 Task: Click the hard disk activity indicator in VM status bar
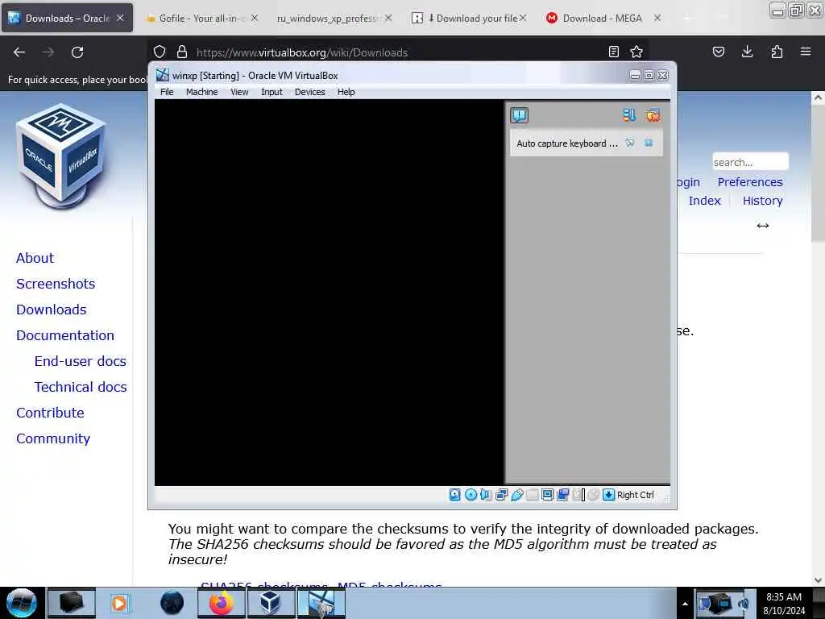coord(454,495)
